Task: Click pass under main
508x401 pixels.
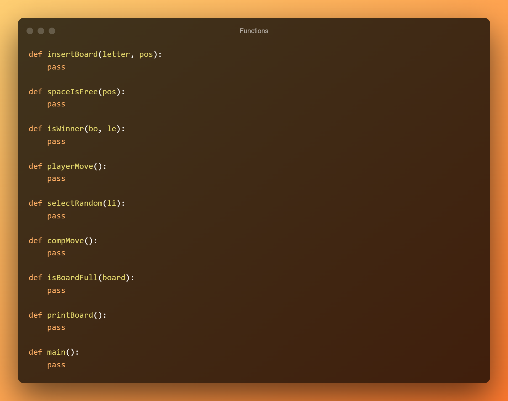Action: tap(56, 365)
